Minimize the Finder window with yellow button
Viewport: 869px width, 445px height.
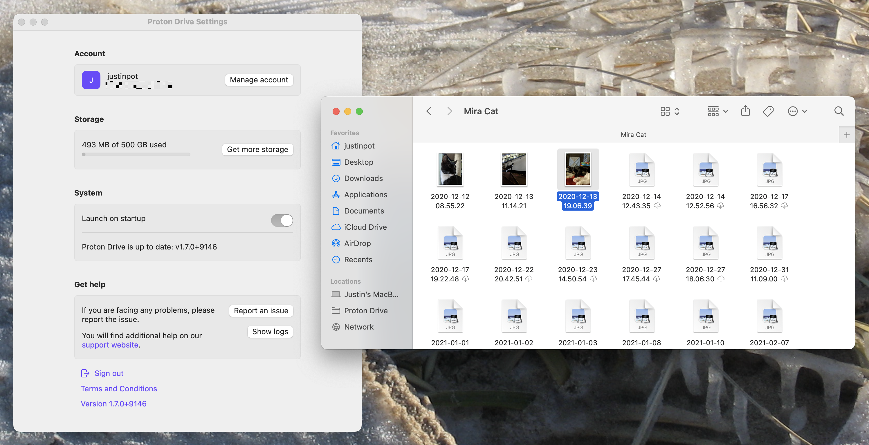(348, 111)
